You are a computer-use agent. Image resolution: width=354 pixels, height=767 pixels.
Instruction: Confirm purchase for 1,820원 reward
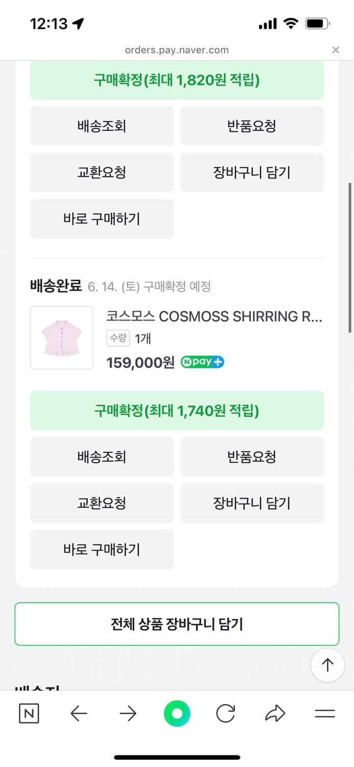tap(177, 80)
